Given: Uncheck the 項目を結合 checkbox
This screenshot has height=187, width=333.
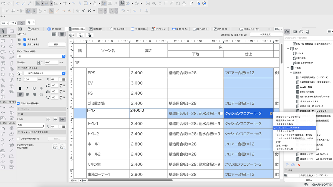Looking at the screenshot, I should 25,39.
